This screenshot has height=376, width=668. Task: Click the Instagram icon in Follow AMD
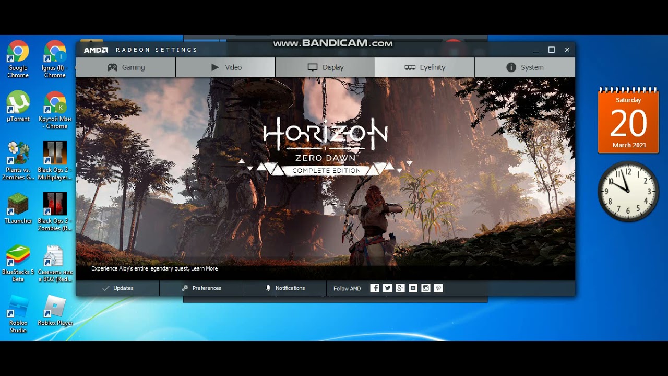(426, 288)
